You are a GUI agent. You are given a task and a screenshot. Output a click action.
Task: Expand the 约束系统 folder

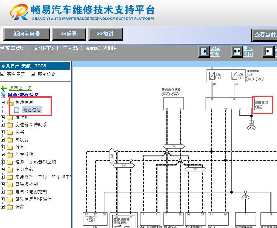click(x=2, y=154)
